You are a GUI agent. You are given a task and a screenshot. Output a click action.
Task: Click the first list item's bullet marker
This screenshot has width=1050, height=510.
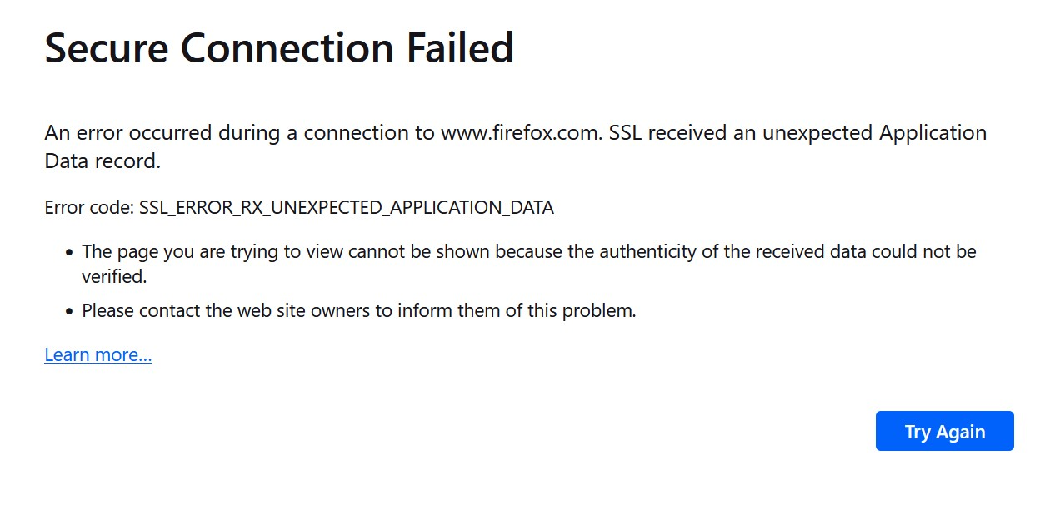point(69,252)
